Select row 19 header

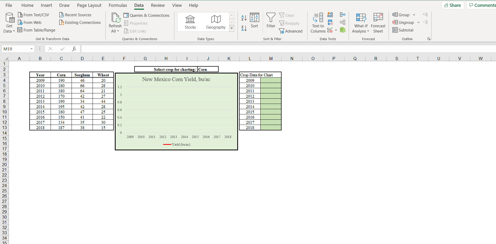[4, 159]
